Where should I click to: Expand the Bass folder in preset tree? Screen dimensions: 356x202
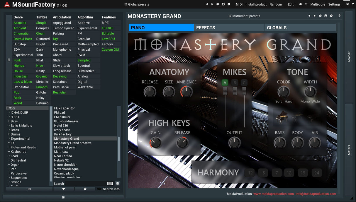pyautogui.click(x=9, y=121)
